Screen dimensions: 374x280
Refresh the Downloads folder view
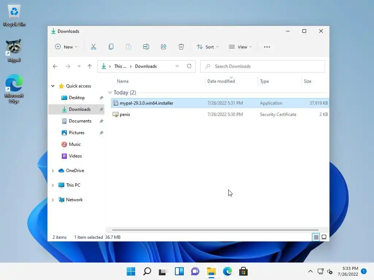pyautogui.click(x=189, y=66)
